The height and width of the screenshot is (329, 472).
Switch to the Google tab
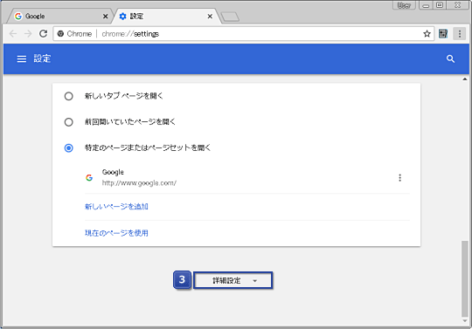coord(59,17)
